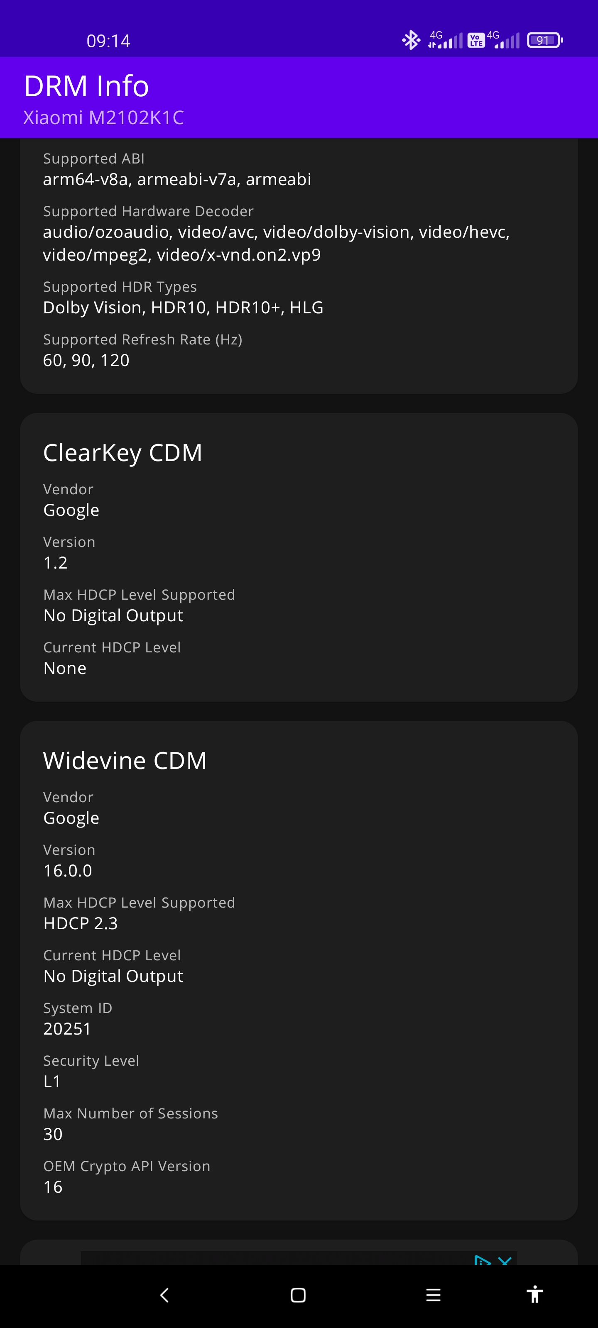Tap the Supported HDR Types entry

coord(183,298)
